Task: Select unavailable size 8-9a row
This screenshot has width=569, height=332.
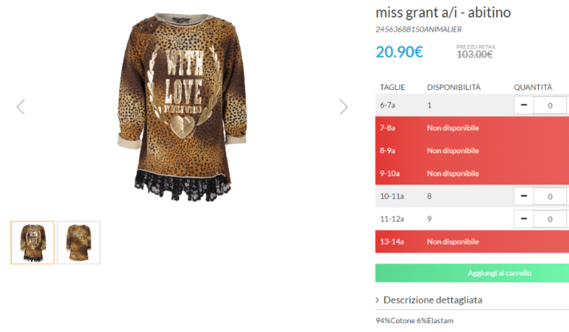Action: pyautogui.click(x=472, y=151)
